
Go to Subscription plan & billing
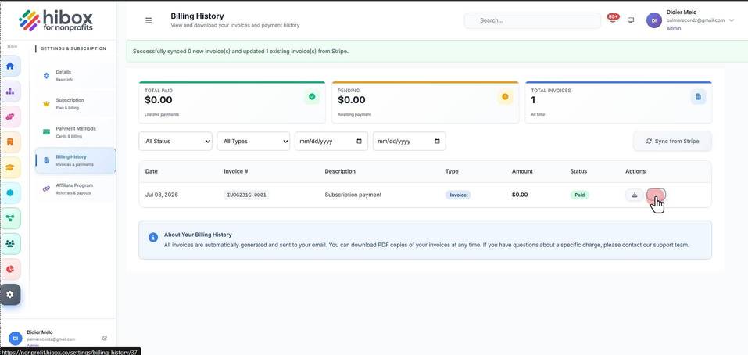pyautogui.click(x=75, y=103)
